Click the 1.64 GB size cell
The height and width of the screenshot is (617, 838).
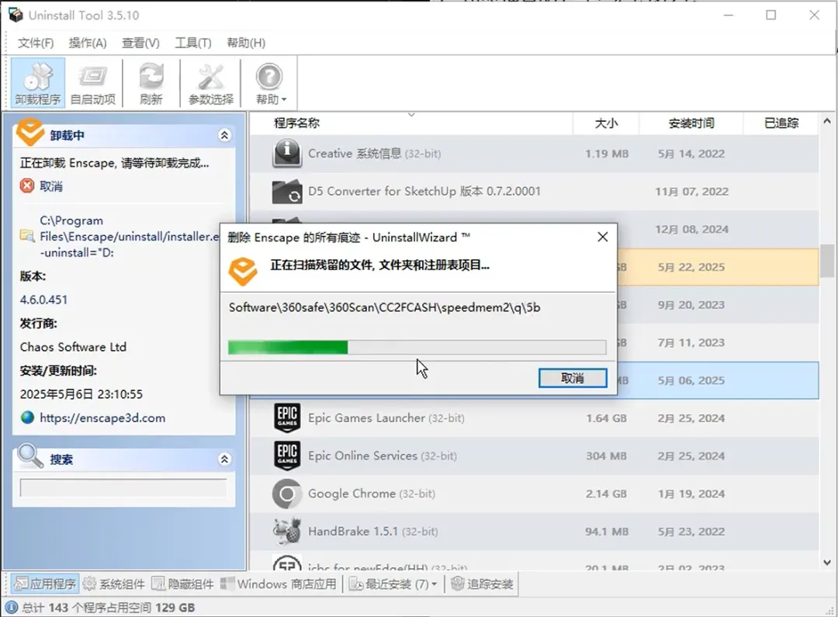(606, 418)
